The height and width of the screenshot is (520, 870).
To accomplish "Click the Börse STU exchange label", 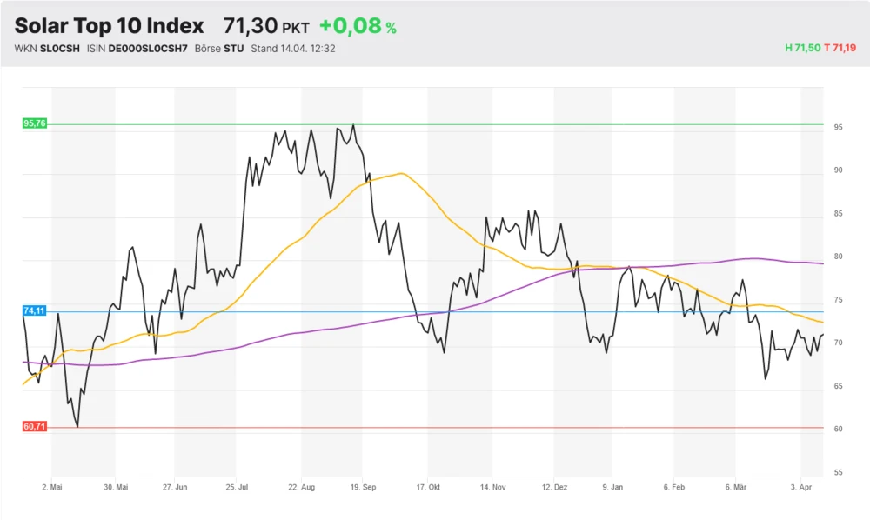I will 221,48.
